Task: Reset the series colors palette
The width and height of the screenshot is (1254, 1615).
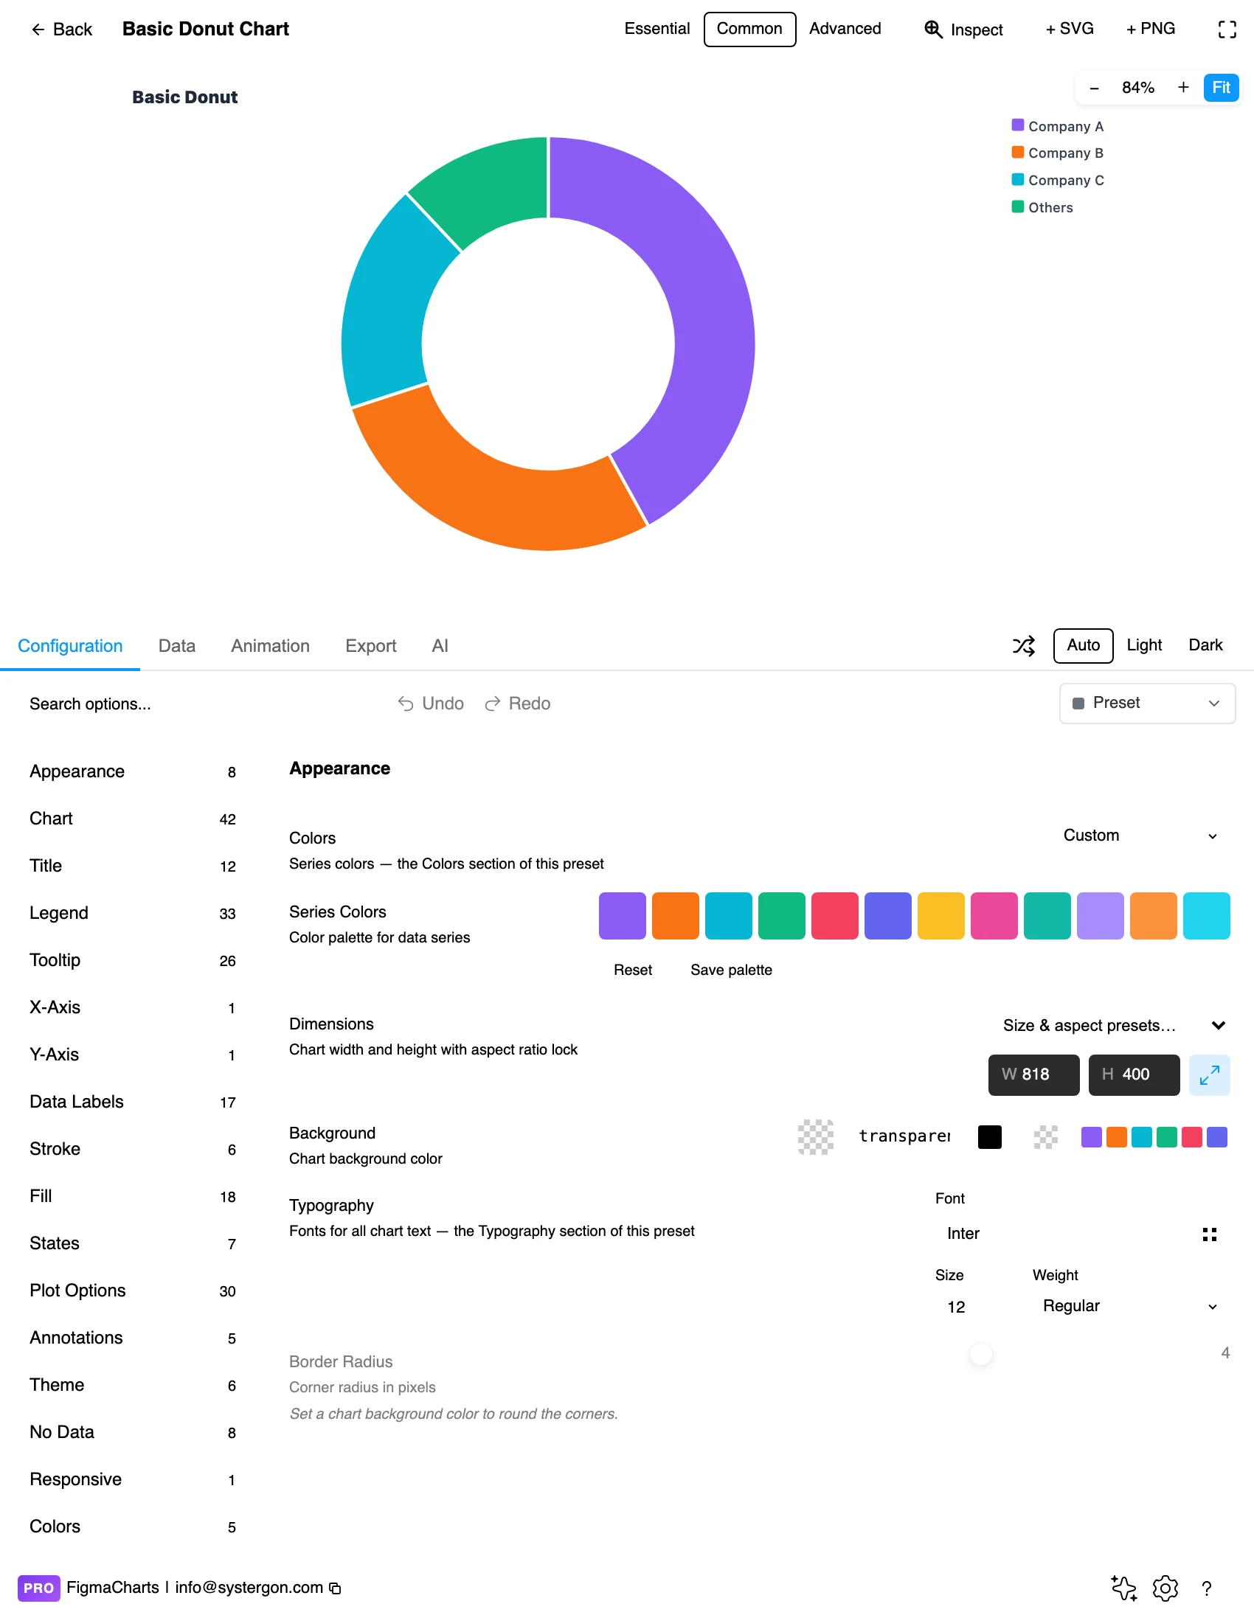Action: coord(633,970)
